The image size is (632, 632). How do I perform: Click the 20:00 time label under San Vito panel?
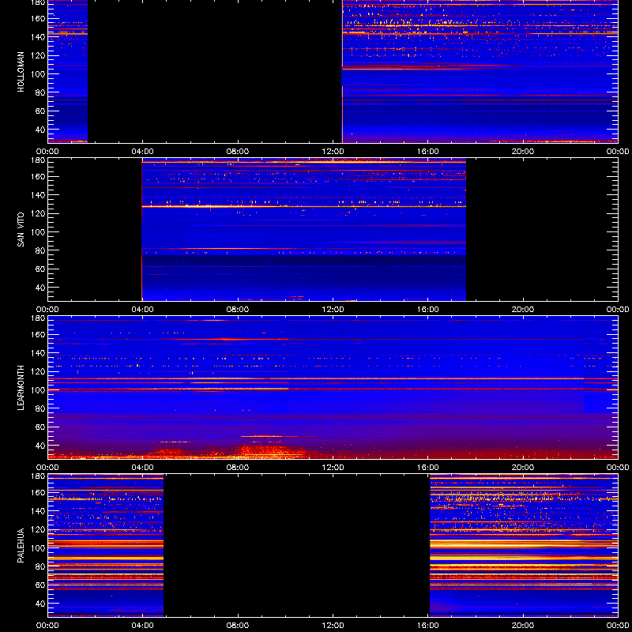523,310
